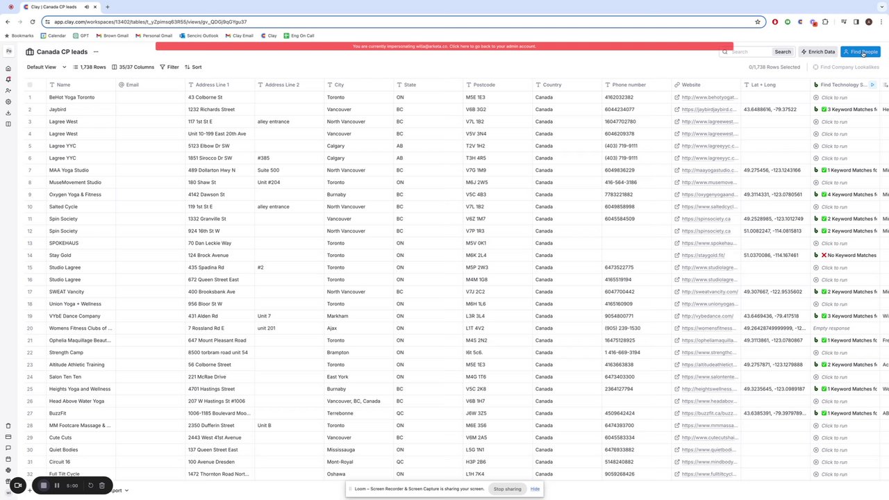
Task: Open the Home icon in Clay's left sidebar
Action: (x=8, y=69)
